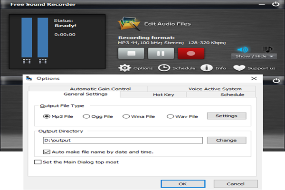
Task: Click the Edit Audio Files icon
Action: click(127, 23)
